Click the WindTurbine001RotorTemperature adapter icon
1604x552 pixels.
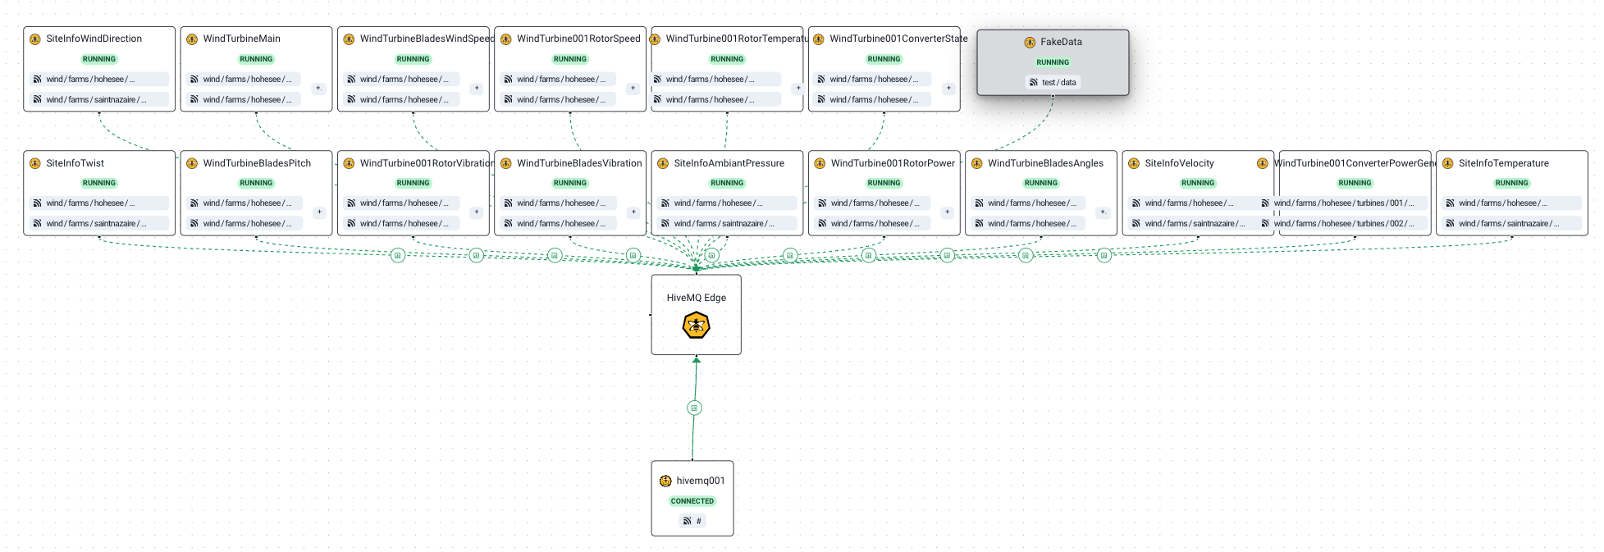[655, 39]
